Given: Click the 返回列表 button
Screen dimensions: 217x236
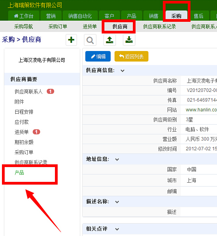Looking at the screenshot, I should click(131, 56).
